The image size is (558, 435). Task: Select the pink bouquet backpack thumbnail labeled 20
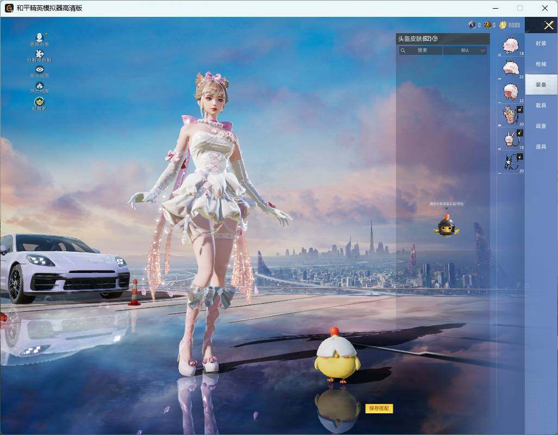(x=511, y=115)
